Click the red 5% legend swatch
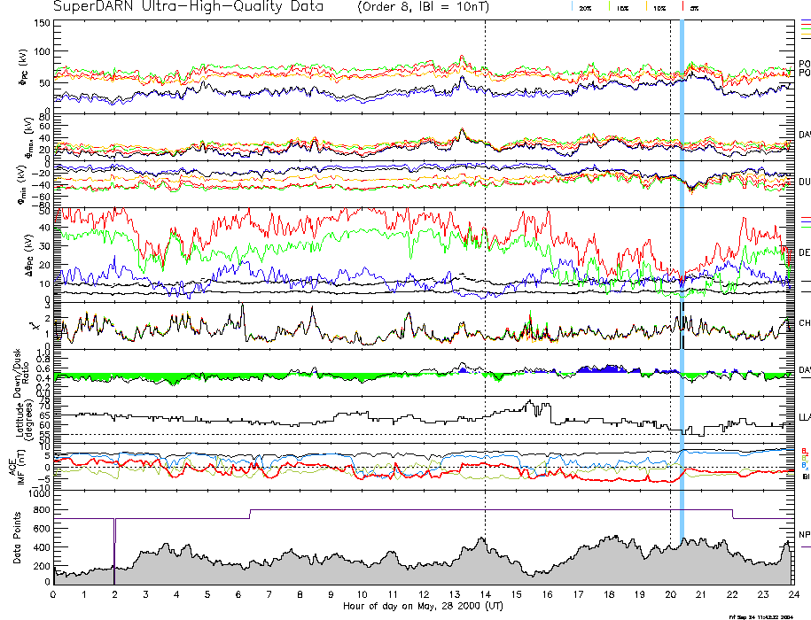This screenshot has height=620, width=811. pyautogui.click(x=683, y=6)
